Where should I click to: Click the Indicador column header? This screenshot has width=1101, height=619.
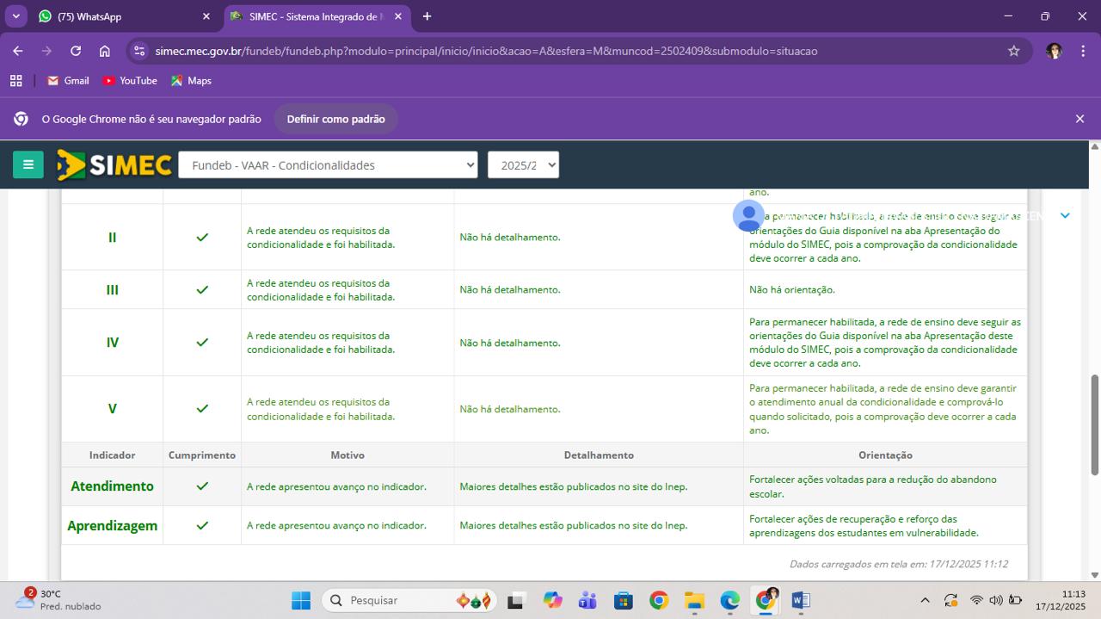tap(112, 455)
